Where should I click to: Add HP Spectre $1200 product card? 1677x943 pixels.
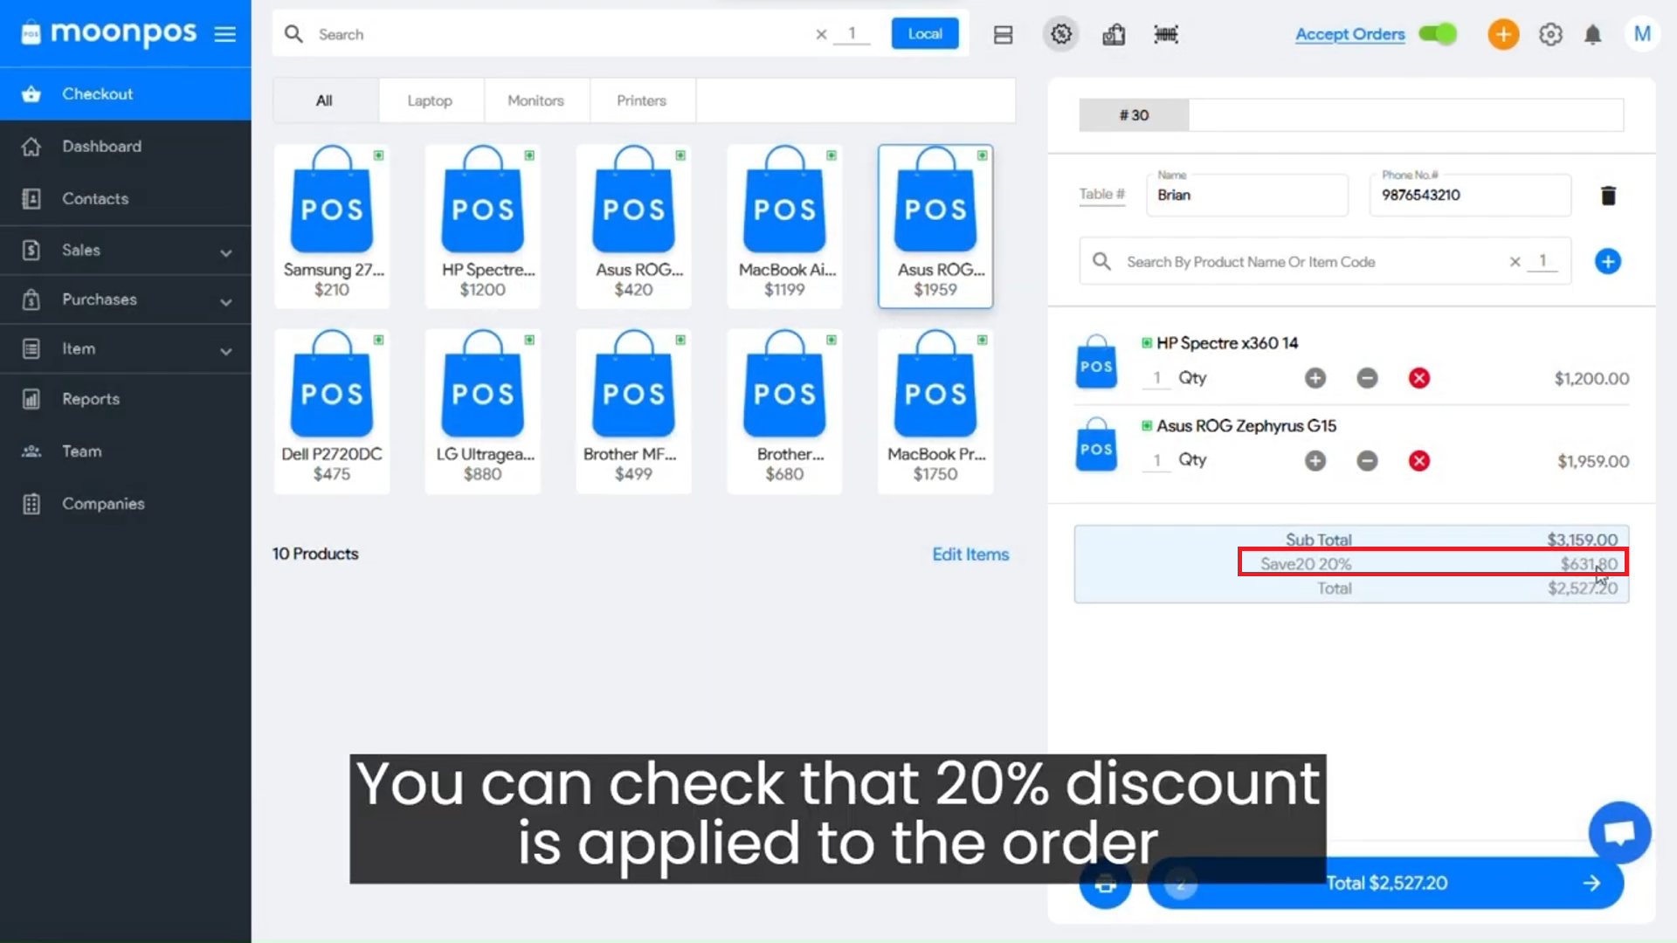(483, 226)
